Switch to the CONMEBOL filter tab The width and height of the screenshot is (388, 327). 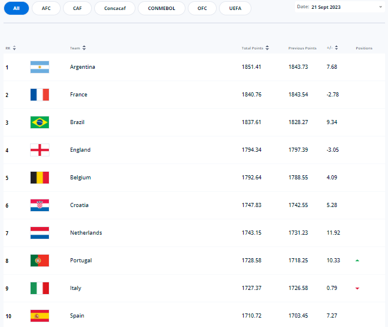[161, 8]
